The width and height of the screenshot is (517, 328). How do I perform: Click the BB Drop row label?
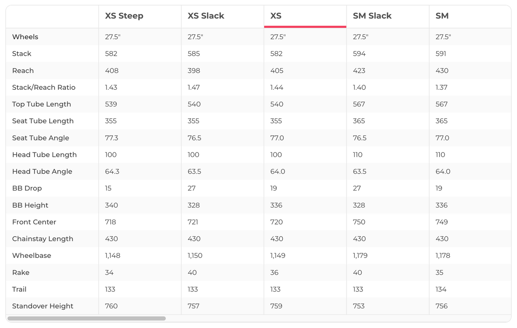(27, 188)
